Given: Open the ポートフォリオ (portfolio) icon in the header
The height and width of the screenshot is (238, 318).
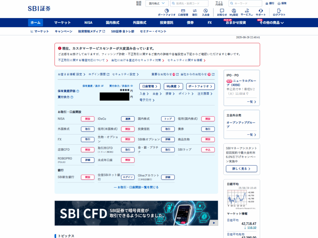Looking at the screenshot, I should [167, 12].
